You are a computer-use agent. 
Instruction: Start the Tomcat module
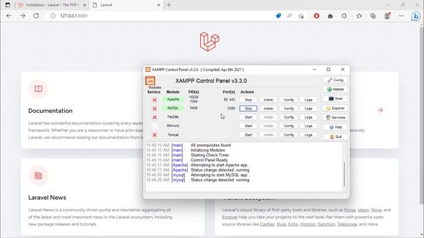[248, 135]
